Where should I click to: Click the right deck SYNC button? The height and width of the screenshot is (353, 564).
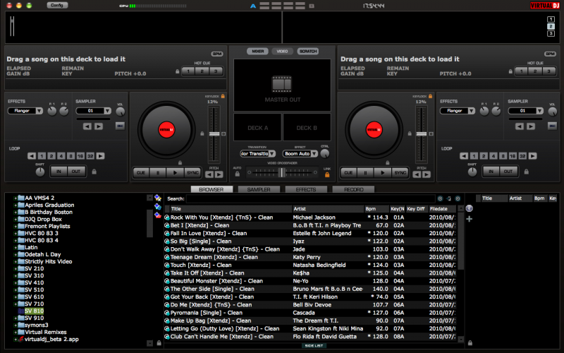[400, 173]
